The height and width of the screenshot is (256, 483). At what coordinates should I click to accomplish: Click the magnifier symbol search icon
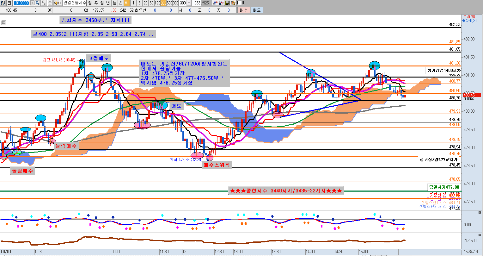pyautogui.click(x=37, y=3)
